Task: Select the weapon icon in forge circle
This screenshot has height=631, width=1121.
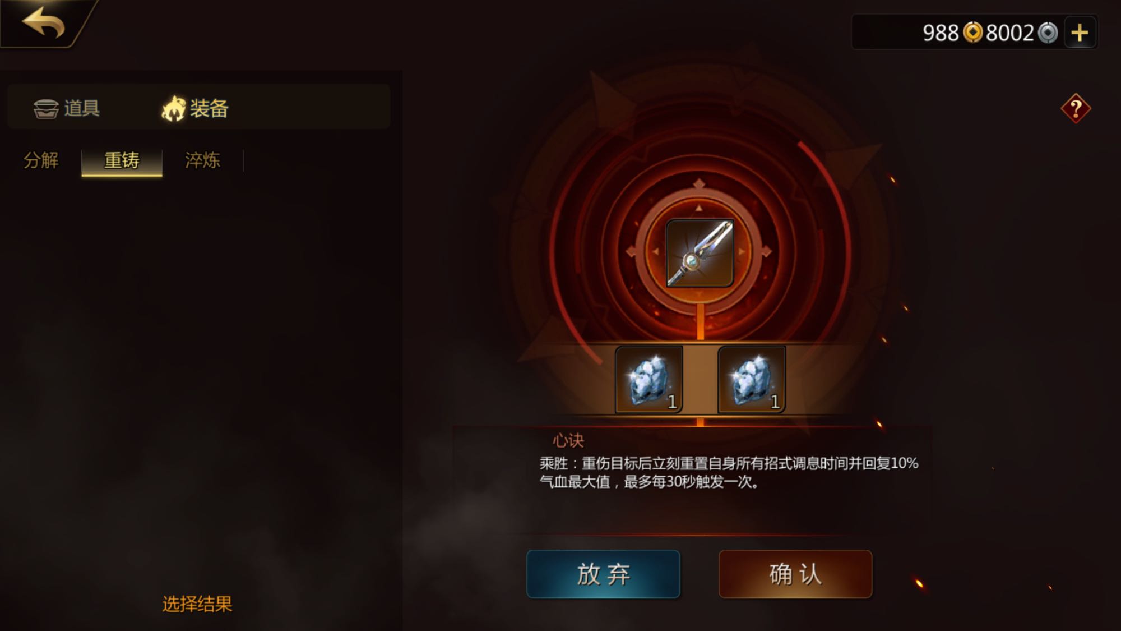Action: [700, 253]
